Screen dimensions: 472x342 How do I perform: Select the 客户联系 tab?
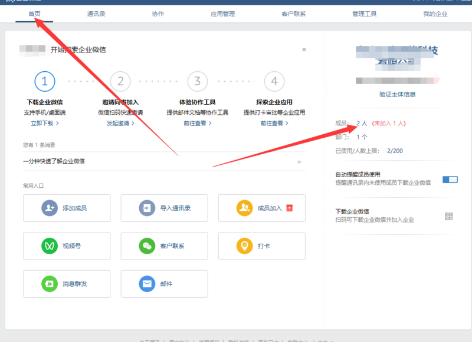click(293, 14)
